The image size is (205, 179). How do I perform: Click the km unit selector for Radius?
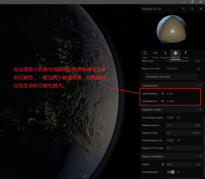198,164
